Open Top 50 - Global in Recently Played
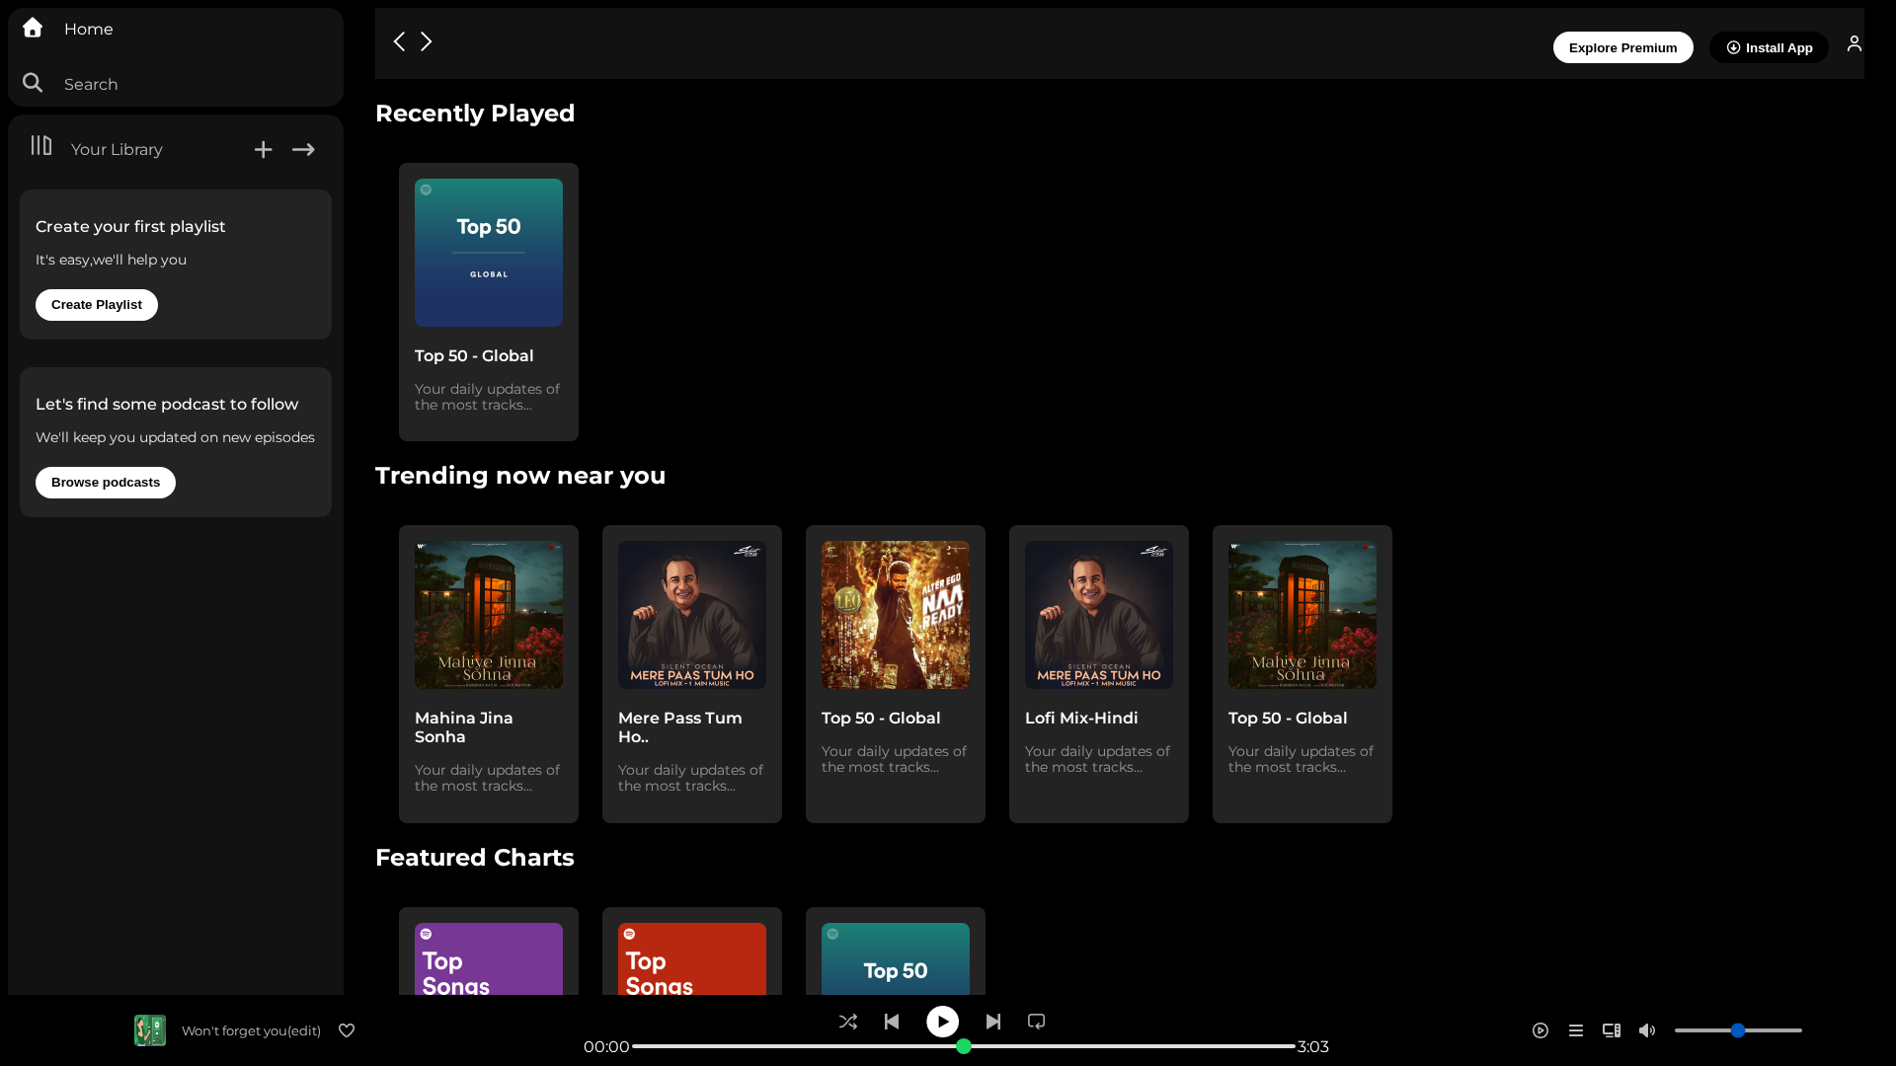 (489, 302)
